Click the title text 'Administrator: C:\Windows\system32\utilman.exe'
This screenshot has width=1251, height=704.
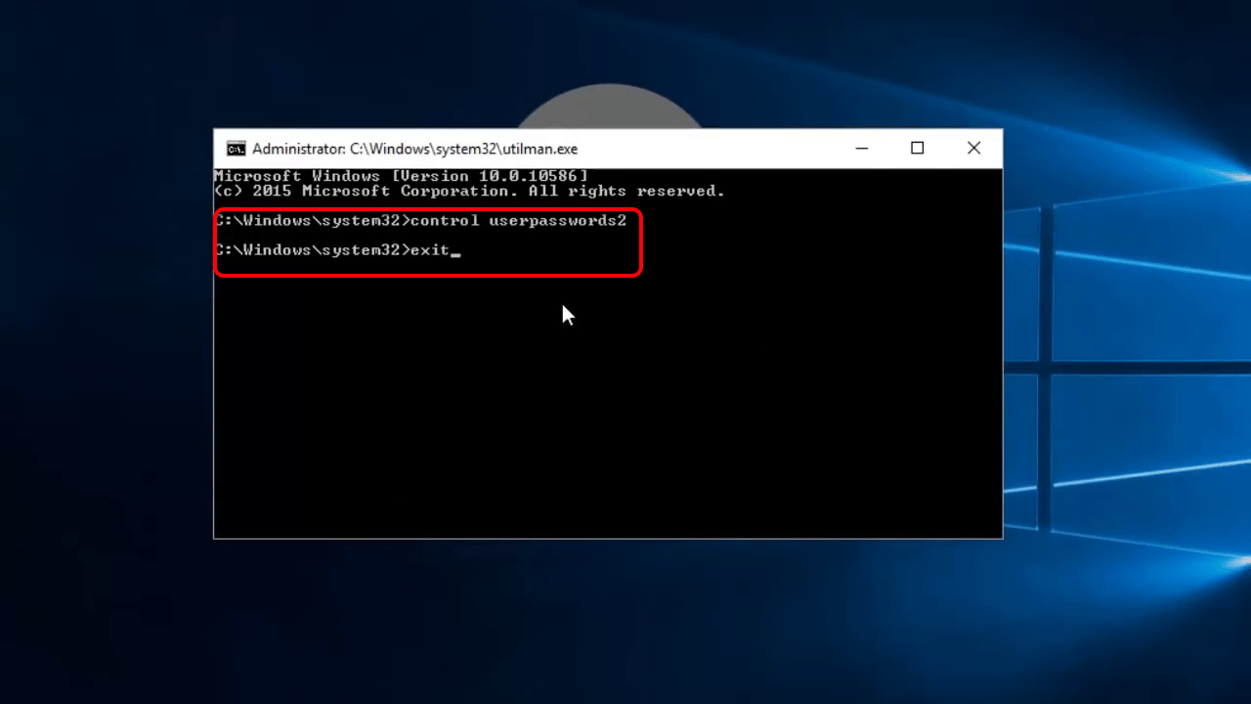pos(414,149)
